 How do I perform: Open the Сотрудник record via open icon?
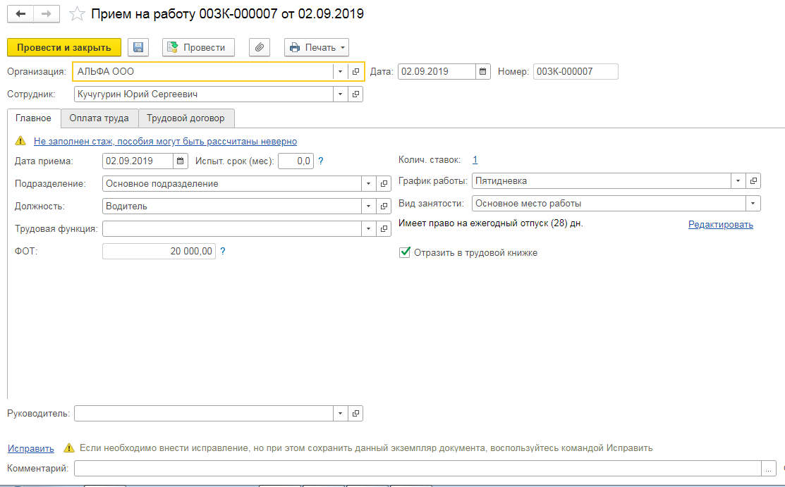[355, 94]
